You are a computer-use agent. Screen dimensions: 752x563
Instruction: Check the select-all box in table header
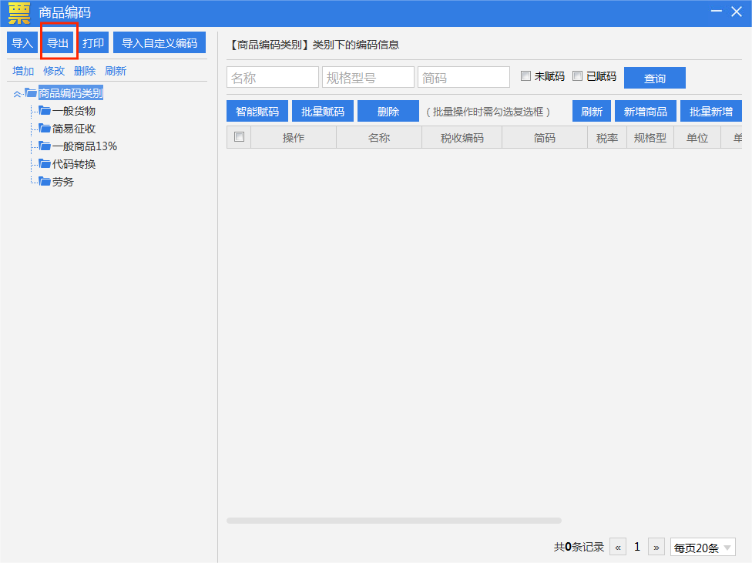(x=239, y=136)
